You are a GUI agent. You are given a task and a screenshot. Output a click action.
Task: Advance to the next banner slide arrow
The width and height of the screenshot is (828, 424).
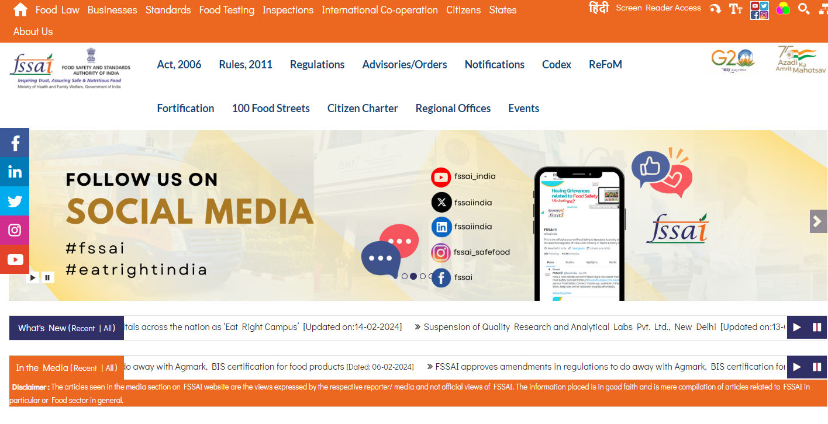tap(818, 221)
